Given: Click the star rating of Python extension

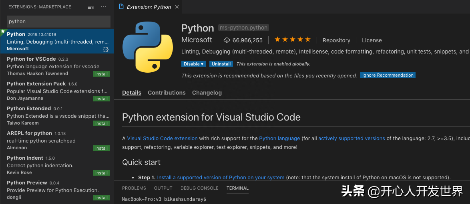Looking at the screenshot, I should click(x=292, y=40).
